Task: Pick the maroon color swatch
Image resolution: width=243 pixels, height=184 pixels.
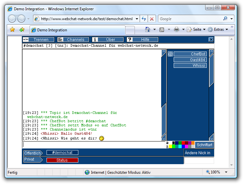Action: coord(187,143)
